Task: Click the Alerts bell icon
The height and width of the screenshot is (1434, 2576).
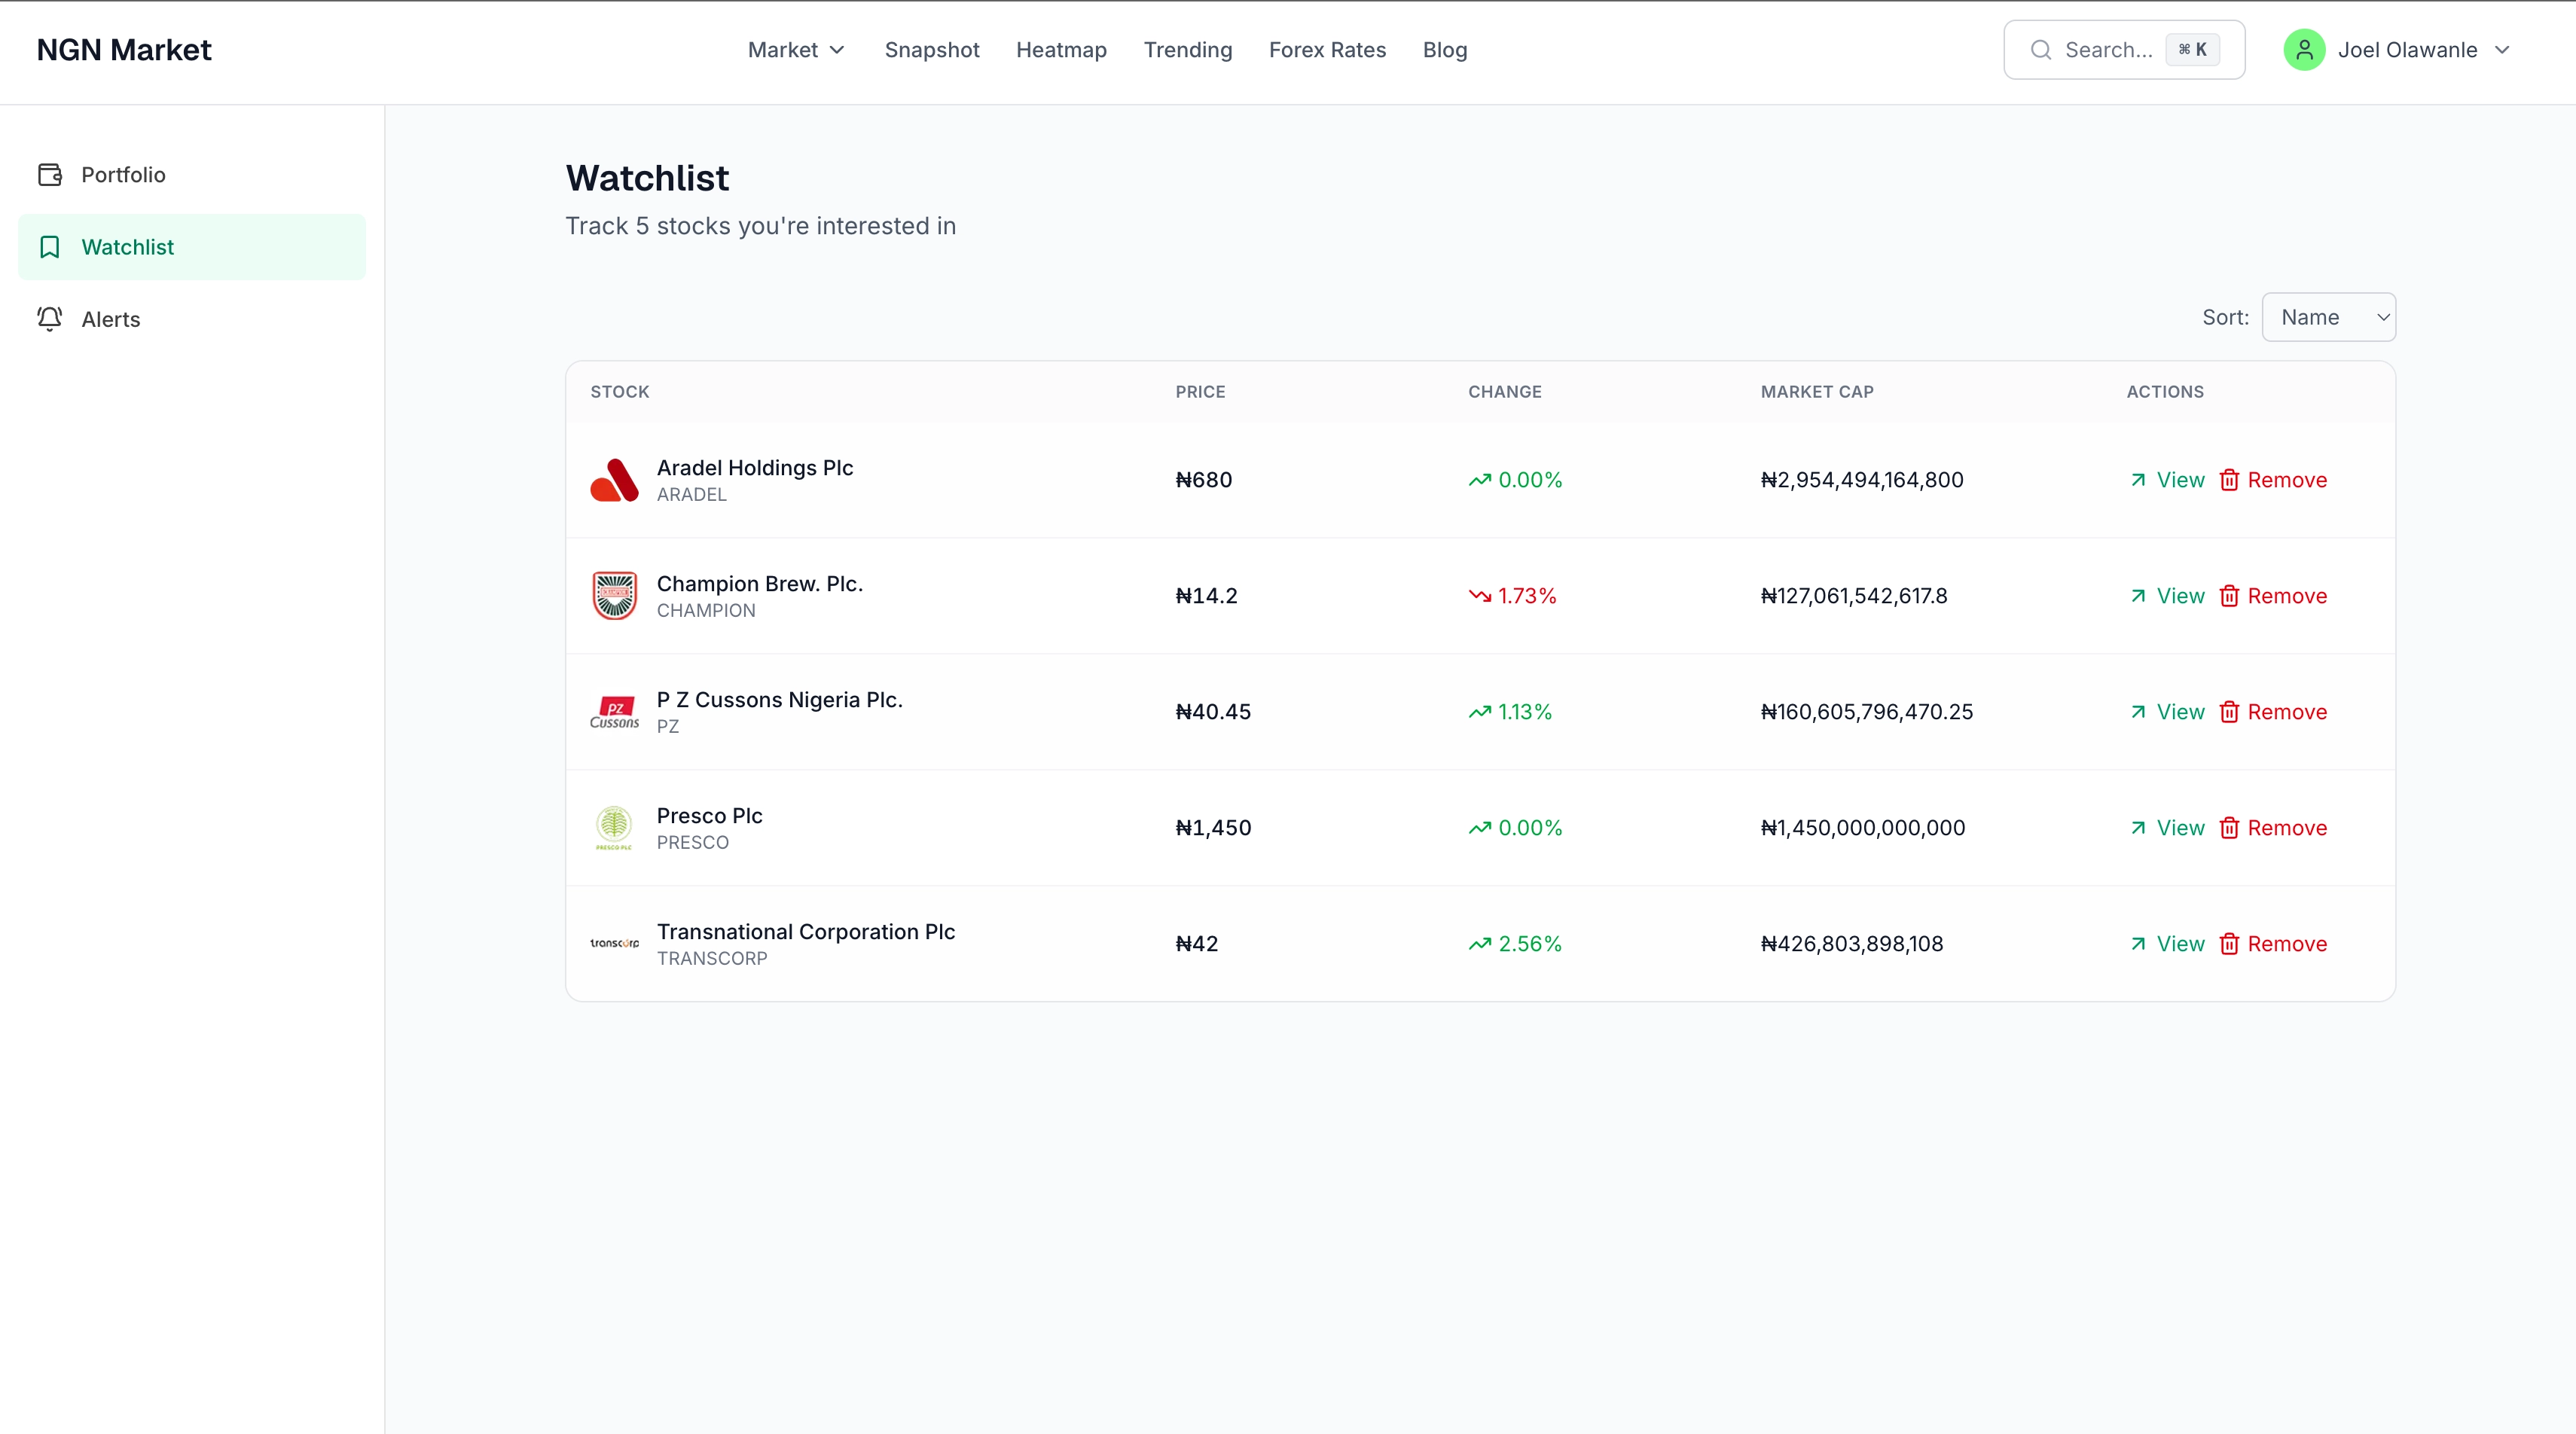Action: click(50, 319)
